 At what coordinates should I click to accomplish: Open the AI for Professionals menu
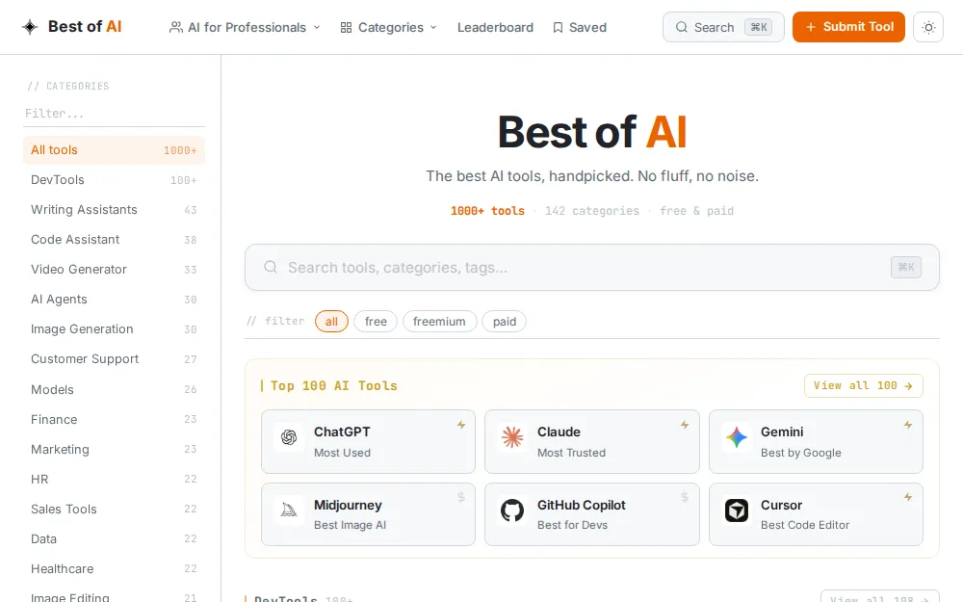[x=245, y=28]
